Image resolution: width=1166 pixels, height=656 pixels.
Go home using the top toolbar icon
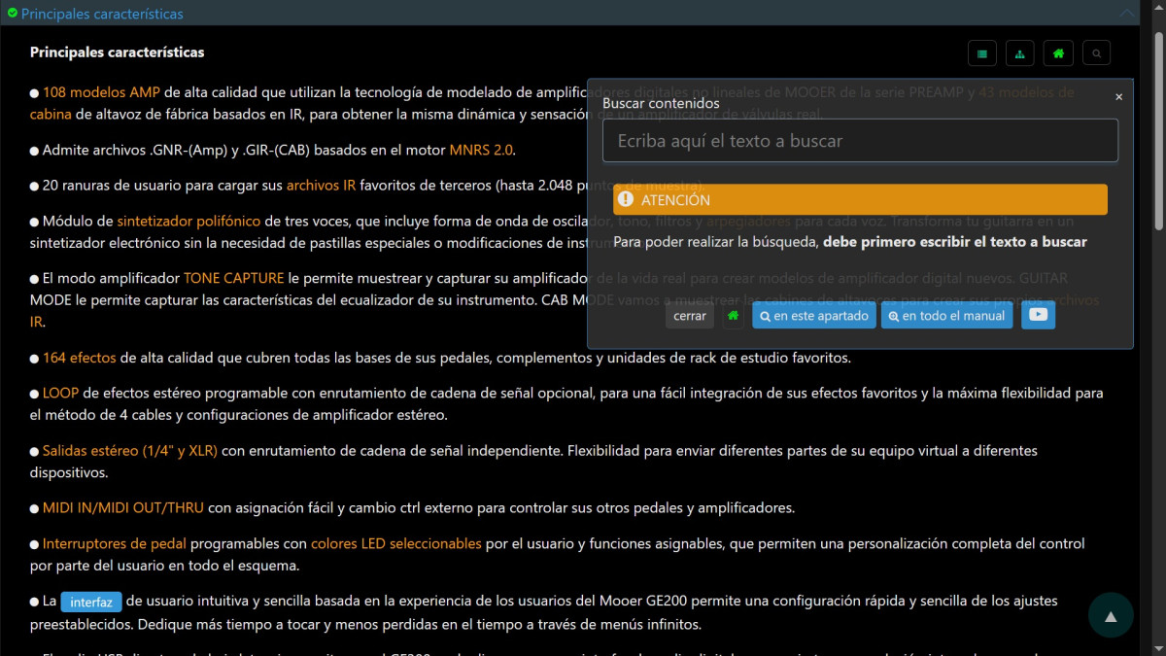[1058, 53]
